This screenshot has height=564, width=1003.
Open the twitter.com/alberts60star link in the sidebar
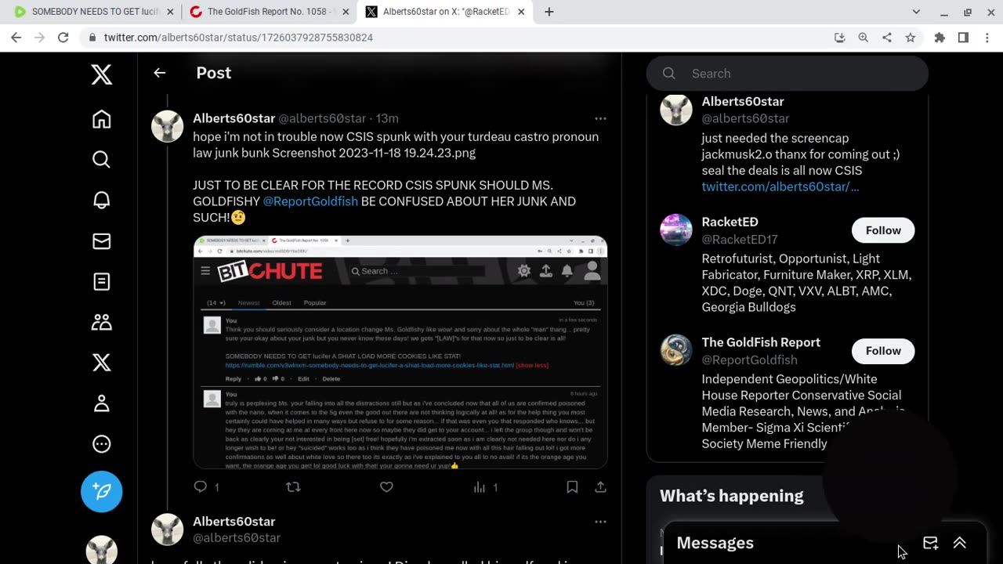pyautogui.click(x=780, y=186)
